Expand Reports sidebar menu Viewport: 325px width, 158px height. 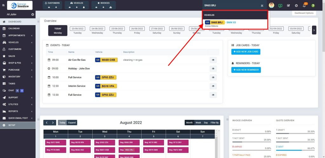tap(18, 111)
